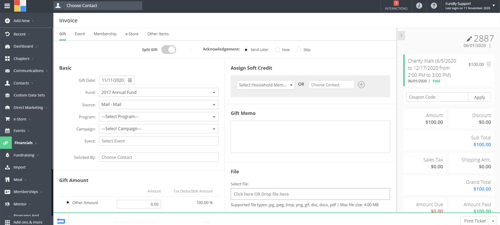Screen dimensions: 500x225
Task: Click the Chapters grid icon
Action: tap(7, 58)
